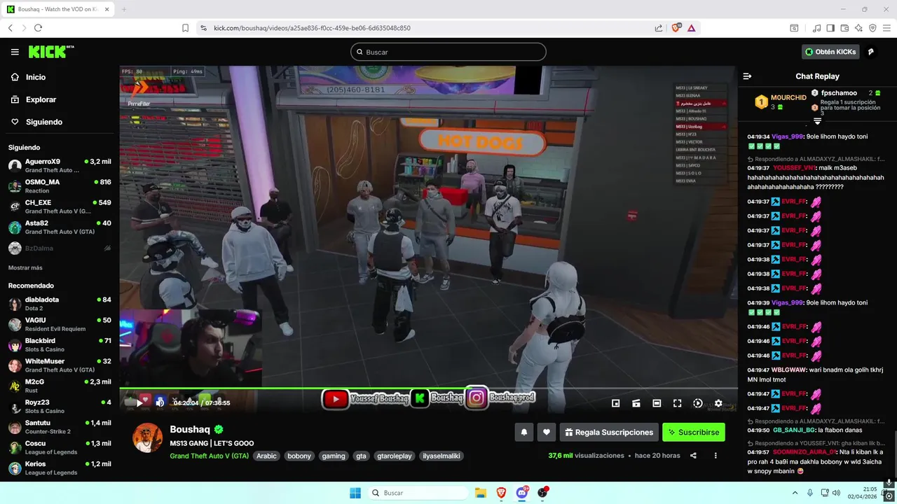This screenshot has width=897, height=504.
Task: Open recommended channel VAGIU
Action: point(60,324)
